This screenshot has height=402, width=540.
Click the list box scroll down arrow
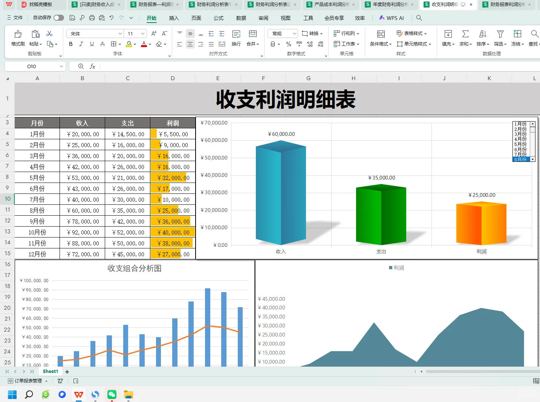(532, 159)
